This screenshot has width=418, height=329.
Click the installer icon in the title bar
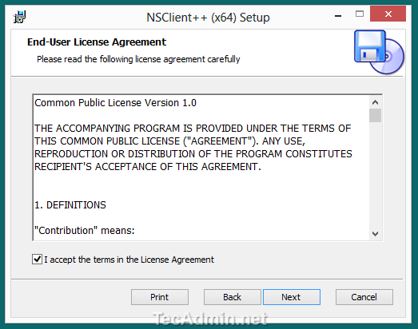pos(19,17)
